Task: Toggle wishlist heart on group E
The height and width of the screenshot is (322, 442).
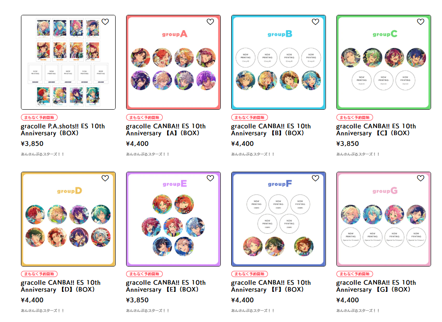Action: pos(210,178)
